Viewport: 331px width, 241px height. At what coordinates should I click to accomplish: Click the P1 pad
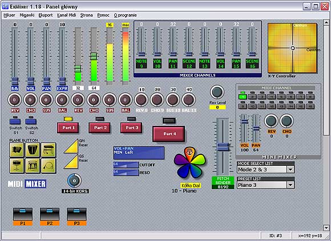23,217
